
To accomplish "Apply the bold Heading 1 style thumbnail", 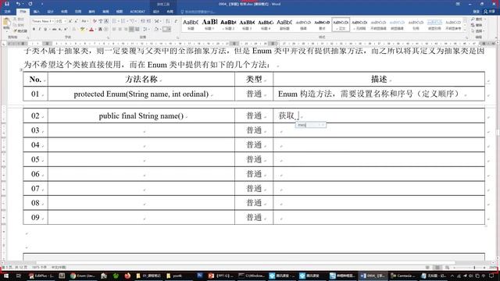I will [x=209, y=24].
